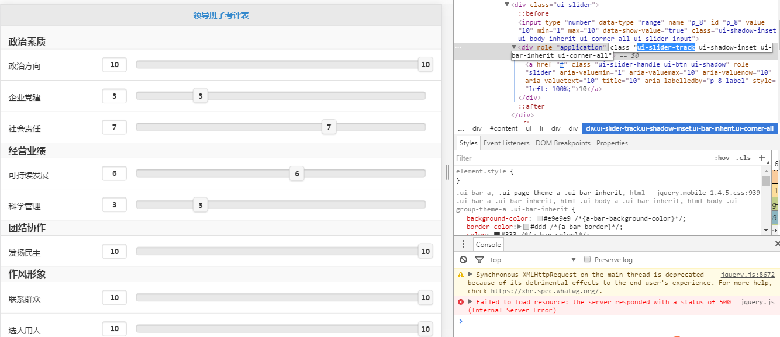Screen dimensions: 780x337
Task: Focus the 可持续发展 number input
Action: coord(115,173)
